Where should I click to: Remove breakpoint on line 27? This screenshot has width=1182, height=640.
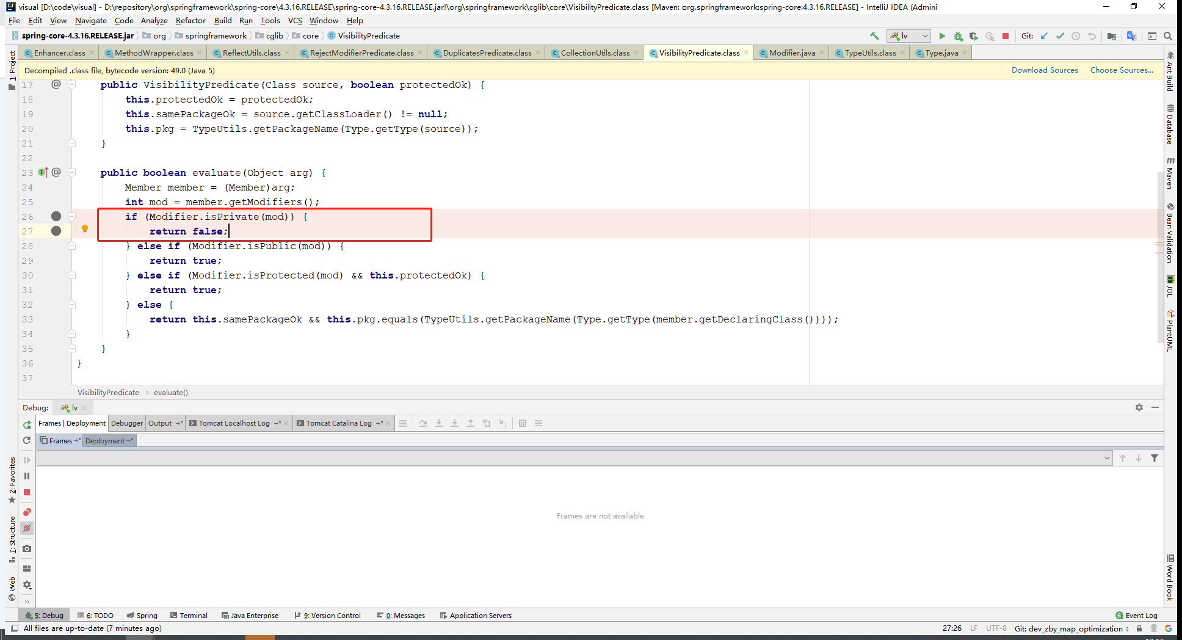coord(56,231)
